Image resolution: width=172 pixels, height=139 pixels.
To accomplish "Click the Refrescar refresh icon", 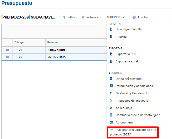I will (x=83, y=17).
